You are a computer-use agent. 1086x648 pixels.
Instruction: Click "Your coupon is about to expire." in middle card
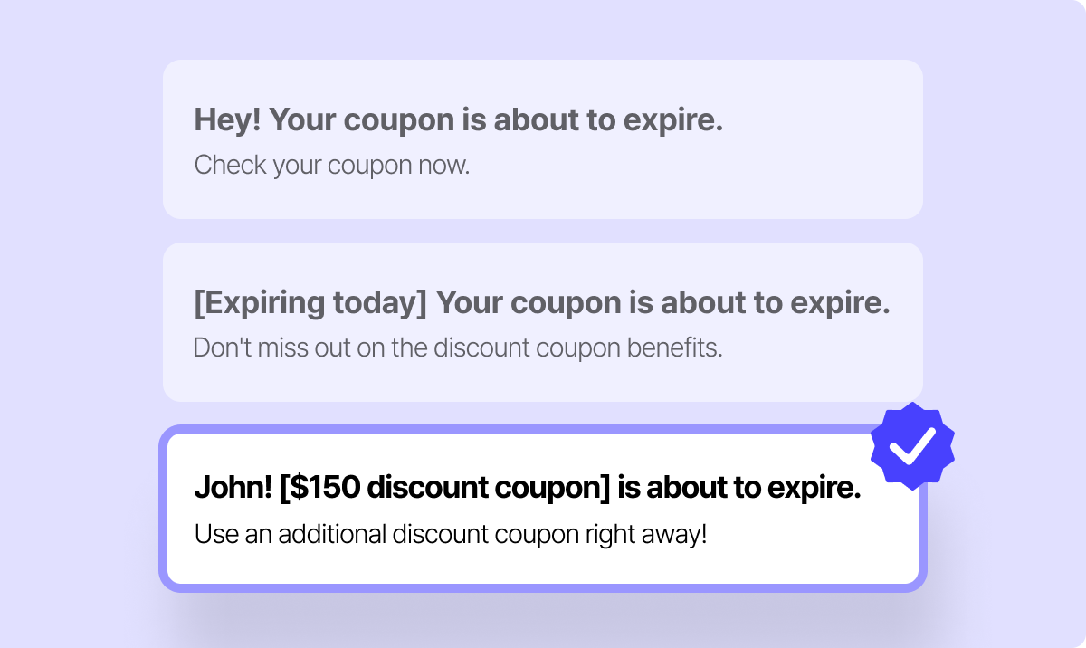pos(662,304)
